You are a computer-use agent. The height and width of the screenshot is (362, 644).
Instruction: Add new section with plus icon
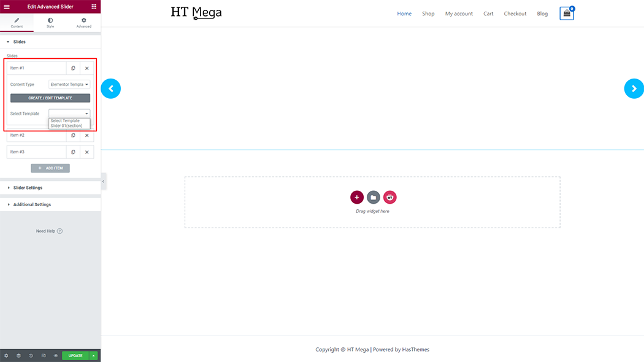[x=357, y=197]
